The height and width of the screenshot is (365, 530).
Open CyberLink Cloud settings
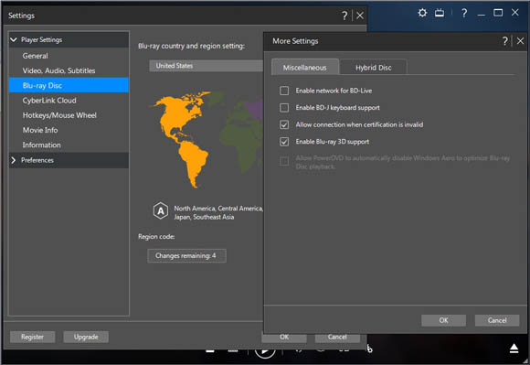(69, 101)
